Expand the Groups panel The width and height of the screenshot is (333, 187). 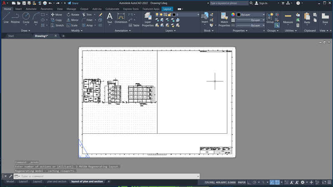point(273,30)
